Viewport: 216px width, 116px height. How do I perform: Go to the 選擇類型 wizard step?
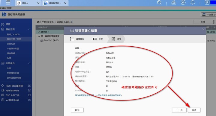77,39
